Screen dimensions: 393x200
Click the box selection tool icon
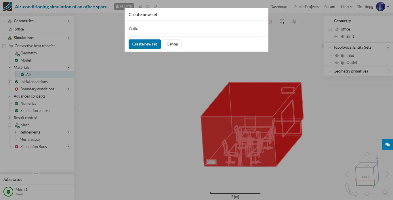(x=282, y=21)
